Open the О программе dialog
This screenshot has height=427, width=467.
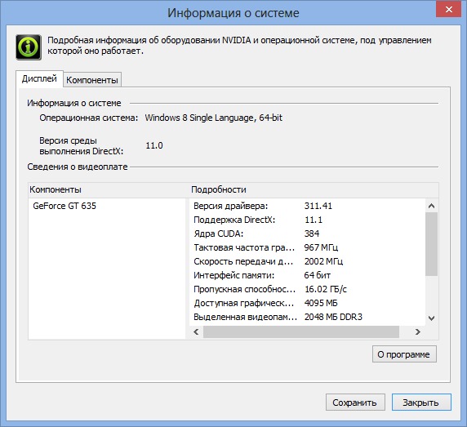(x=404, y=354)
